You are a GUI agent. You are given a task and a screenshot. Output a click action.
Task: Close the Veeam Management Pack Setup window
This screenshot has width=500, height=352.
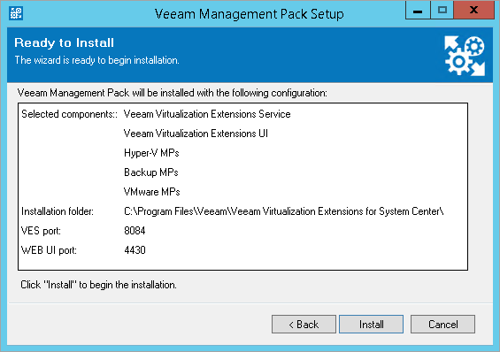tap(473, 11)
